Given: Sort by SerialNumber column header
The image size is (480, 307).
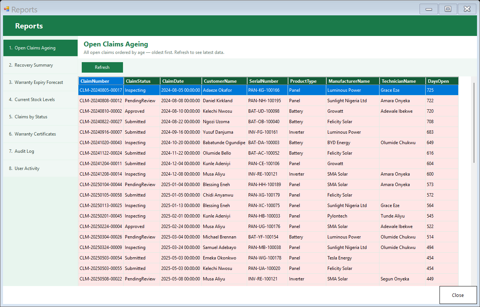Looking at the screenshot, I should tap(267, 81).
